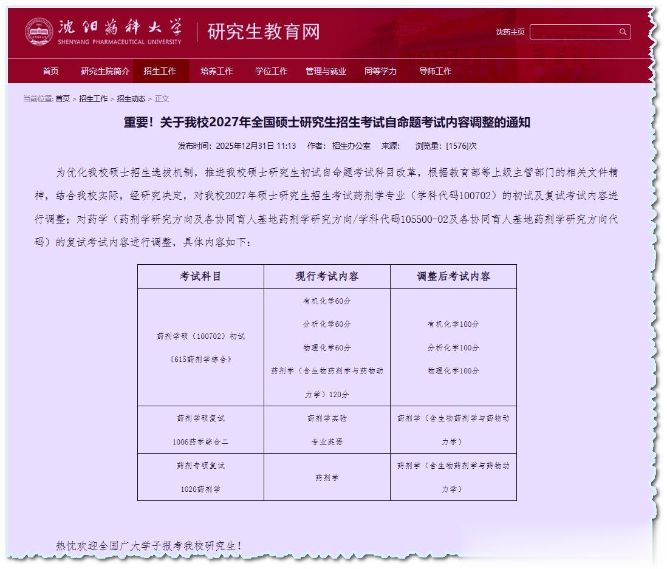Viewport: 667px width, 569px height.
Task: Open 学位工作 menu item
Action: [x=272, y=71]
